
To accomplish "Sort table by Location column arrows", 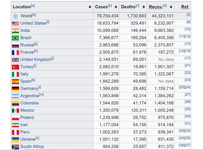I will click(x=90, y=7).
